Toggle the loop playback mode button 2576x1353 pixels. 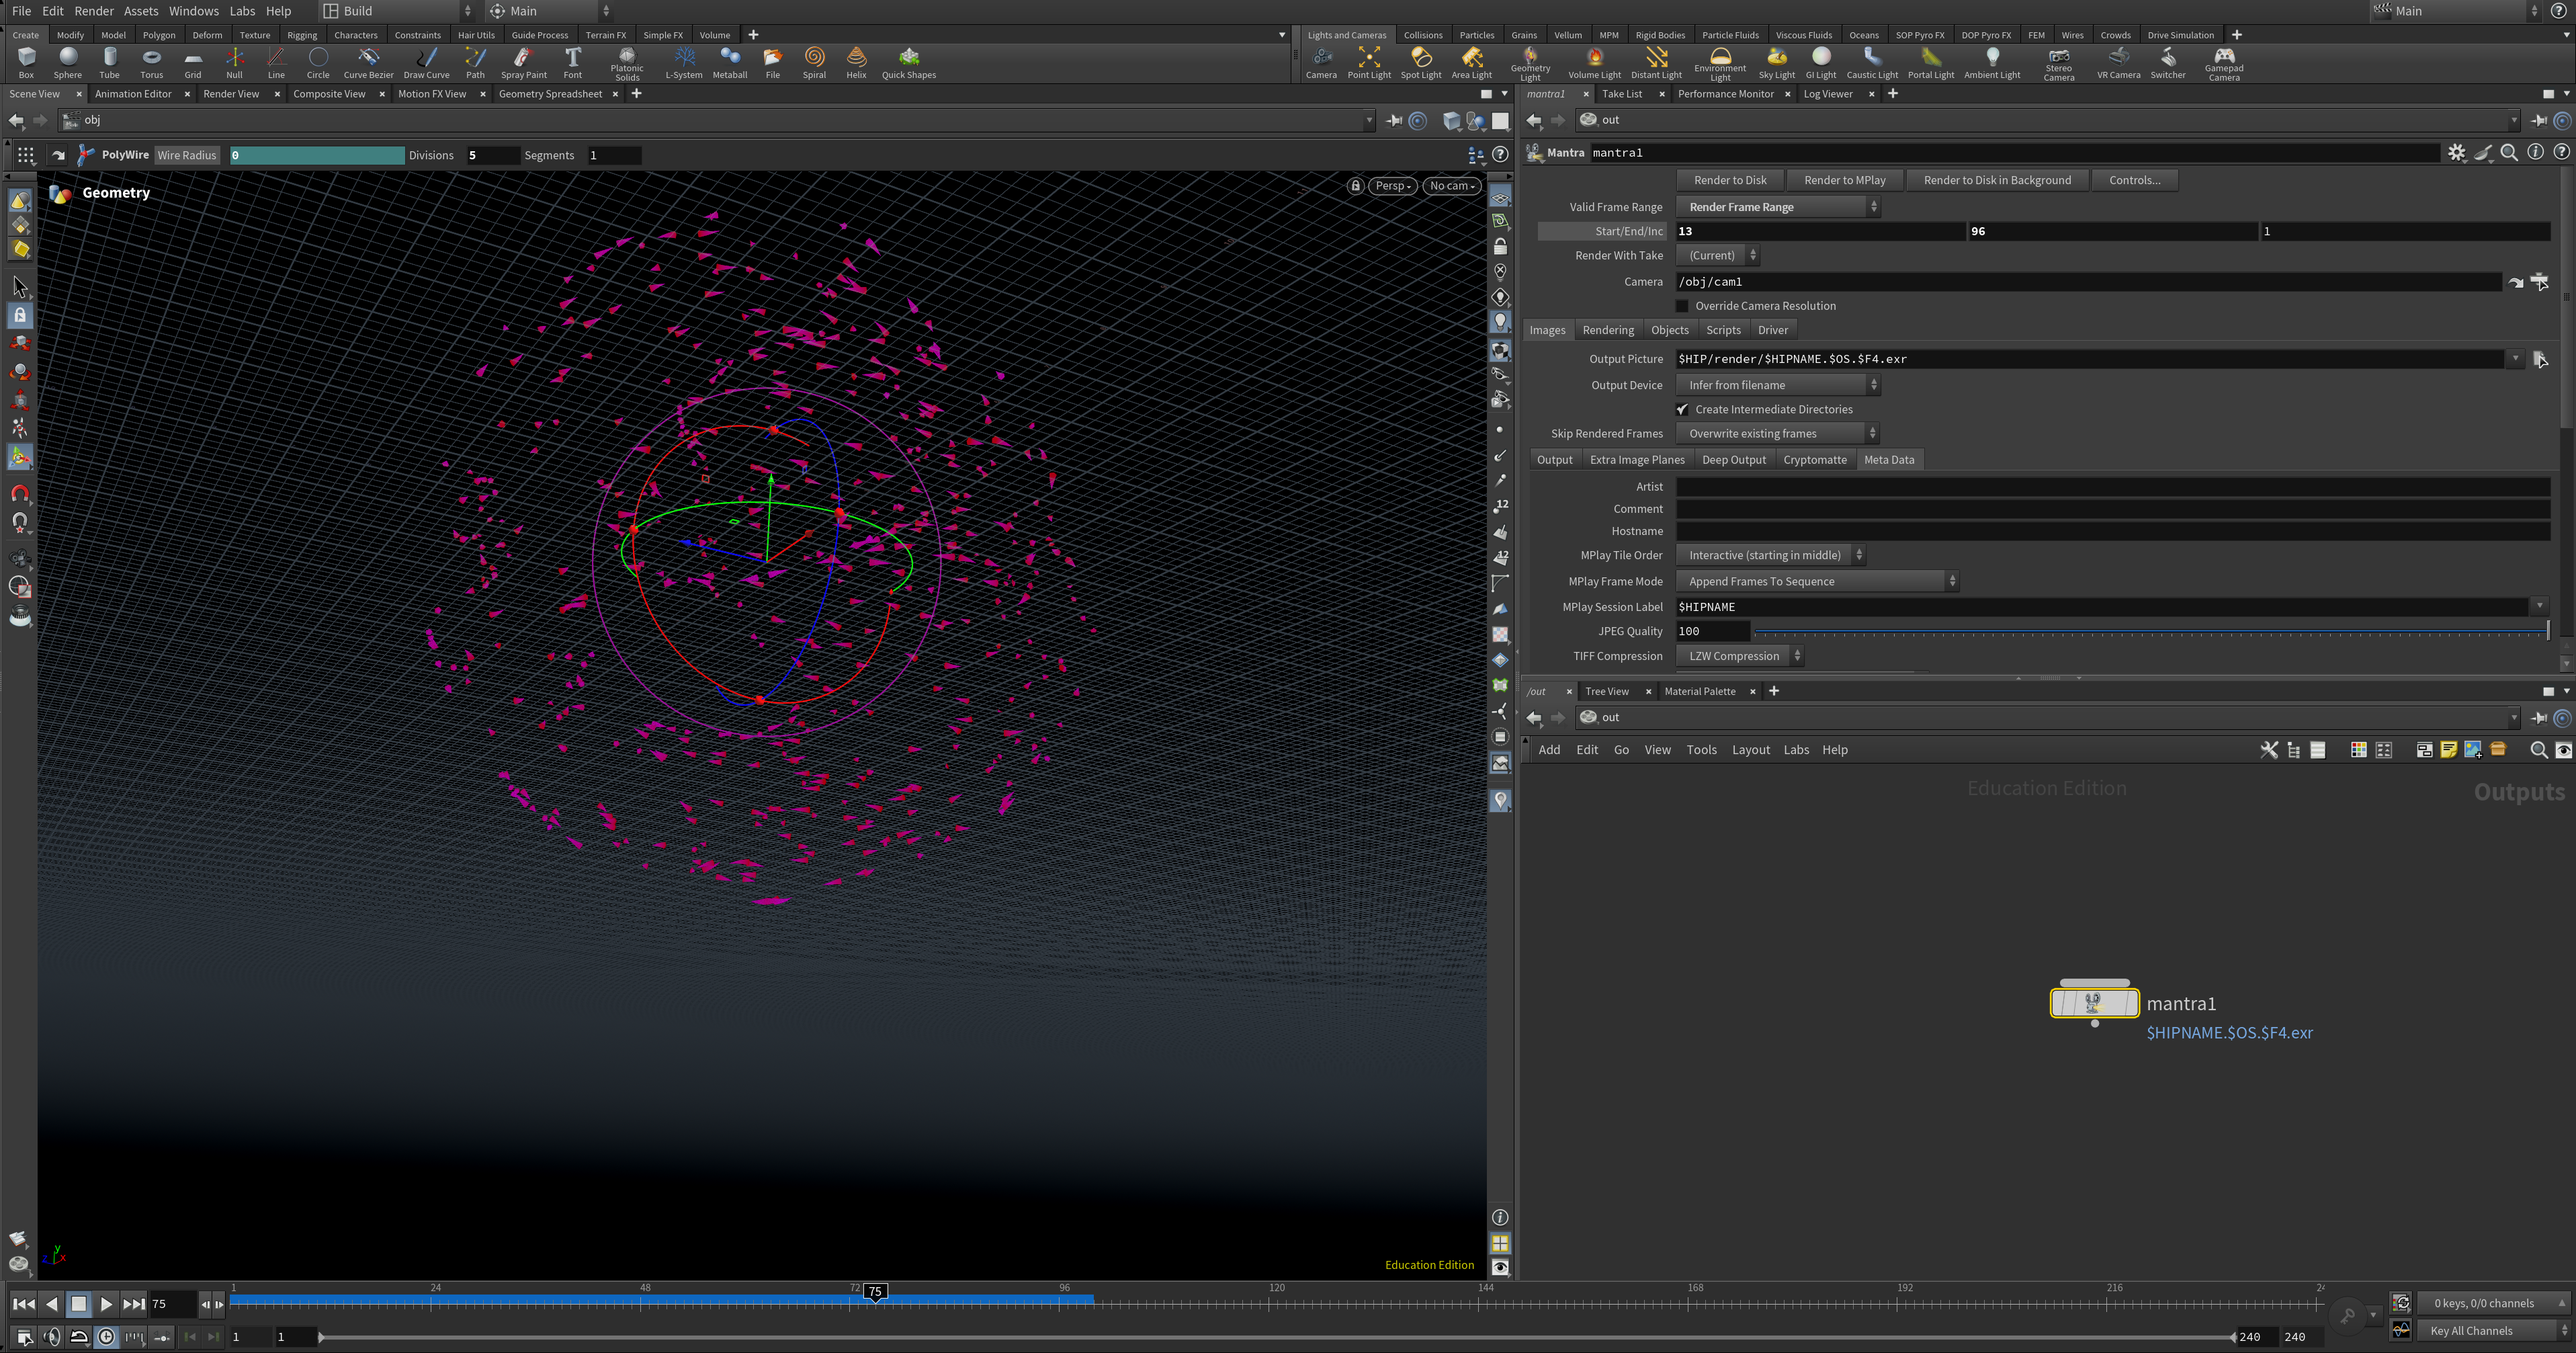coord(79,1337)
